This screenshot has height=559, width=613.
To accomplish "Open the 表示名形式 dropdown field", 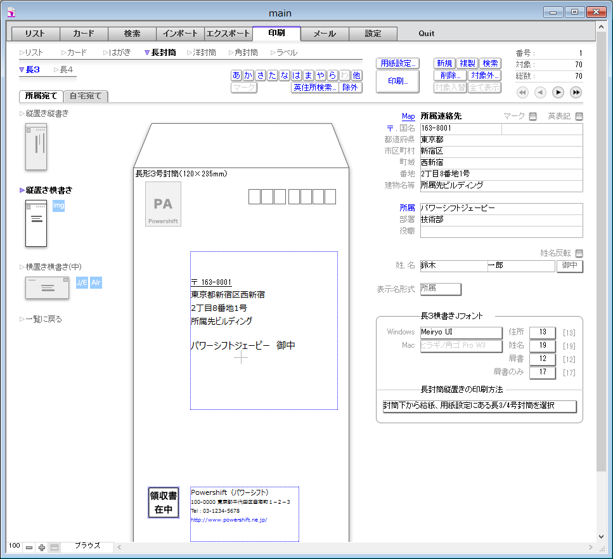I will tap(441, 289).
